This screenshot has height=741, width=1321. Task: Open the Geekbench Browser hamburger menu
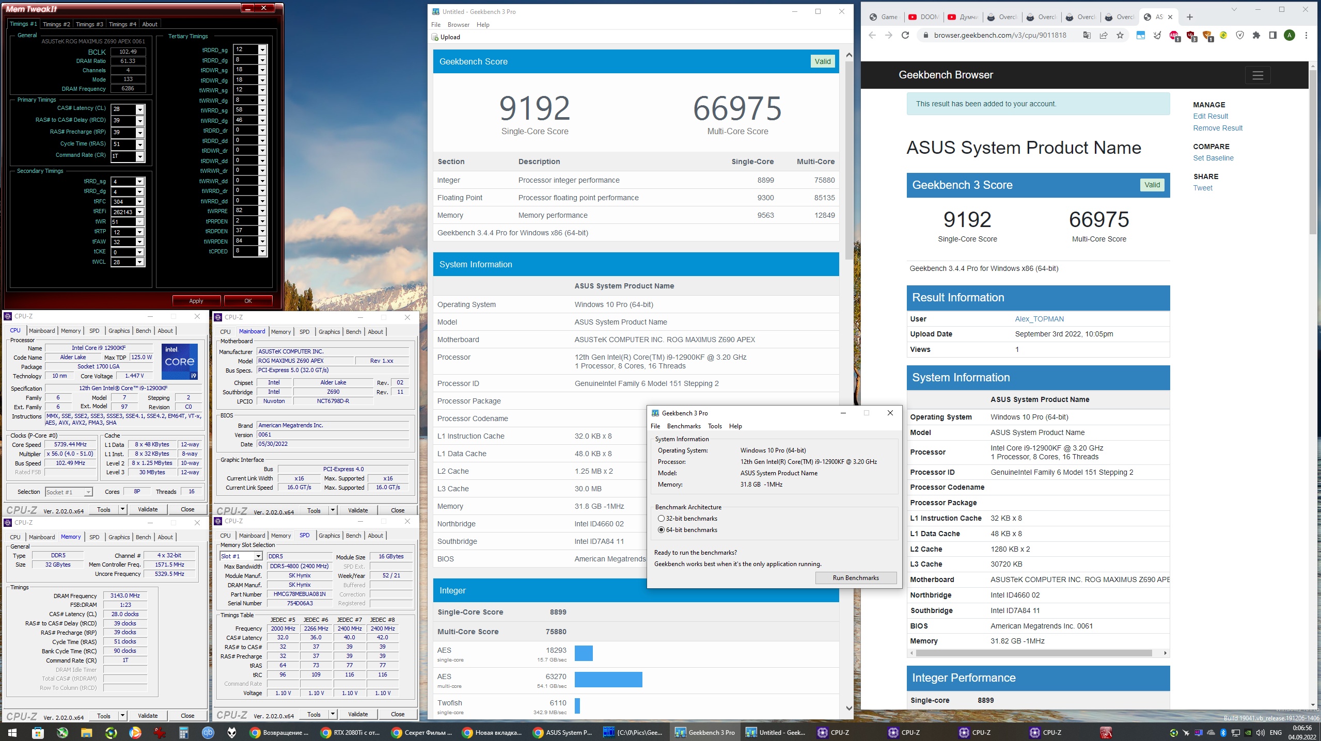coord(1258,75)
